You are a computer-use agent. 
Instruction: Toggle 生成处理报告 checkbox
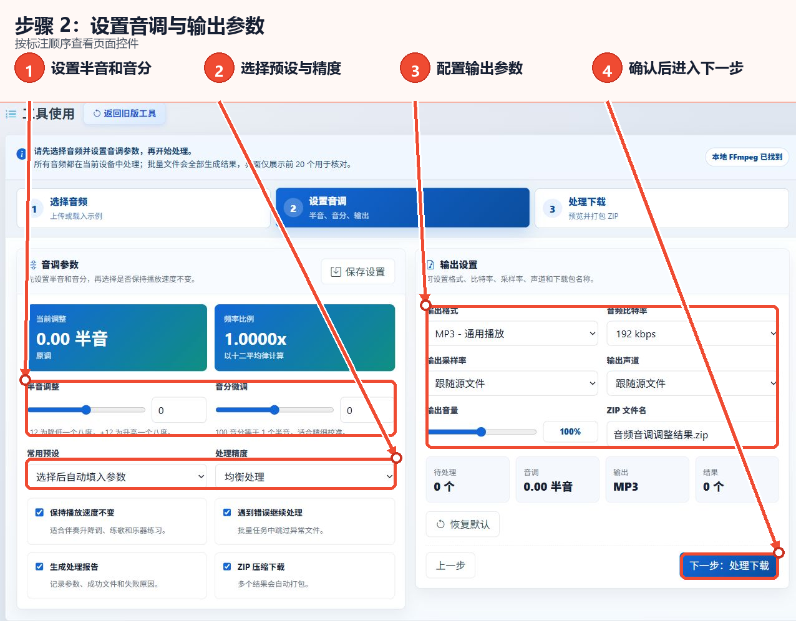tap(39, 567)
